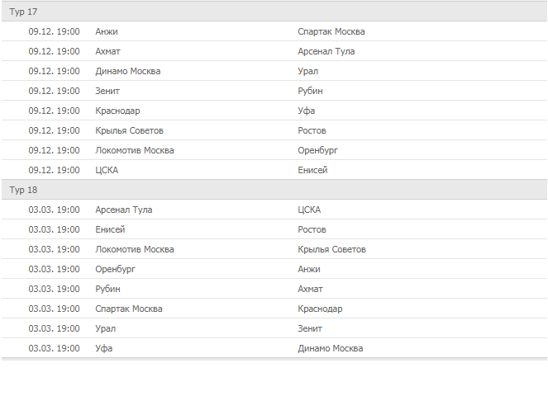The height and width of the screenshot is (396, 548).
Task: Select Енисей in the home match versus Ростов
Action: point(110,229)
